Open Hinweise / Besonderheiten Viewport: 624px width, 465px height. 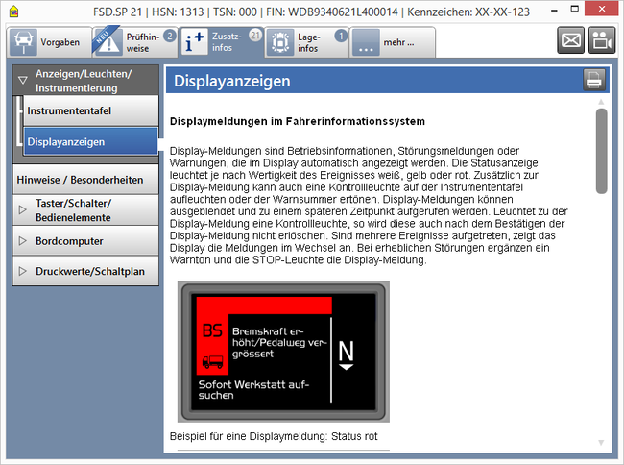[86, 180]
